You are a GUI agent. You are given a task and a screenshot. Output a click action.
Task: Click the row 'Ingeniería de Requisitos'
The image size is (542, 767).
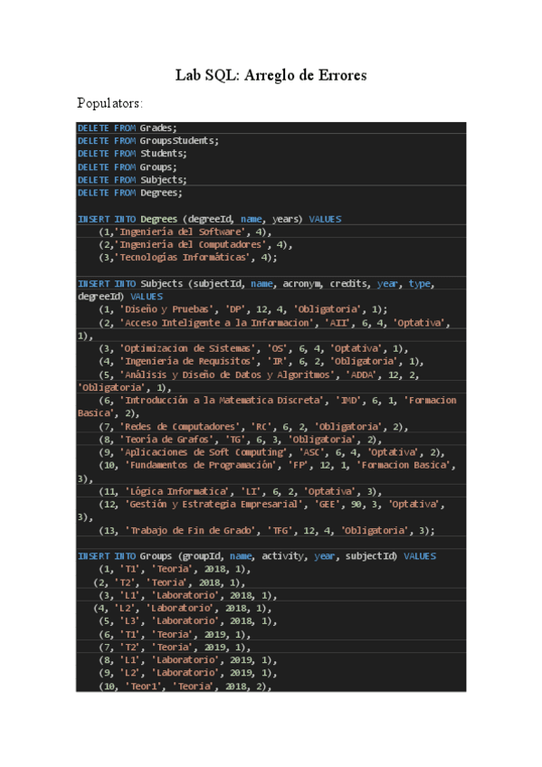tap(261, 362)
